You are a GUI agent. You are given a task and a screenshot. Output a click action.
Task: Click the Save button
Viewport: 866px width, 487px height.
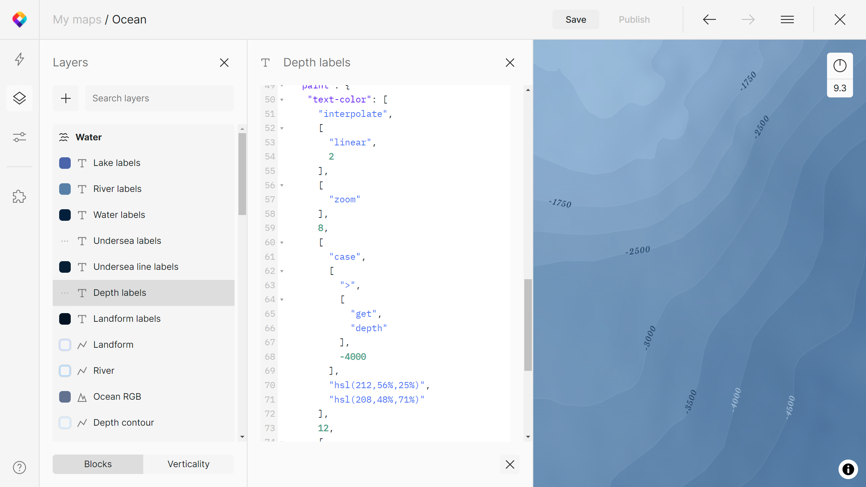pyautogui.click(x=576, y=19)
